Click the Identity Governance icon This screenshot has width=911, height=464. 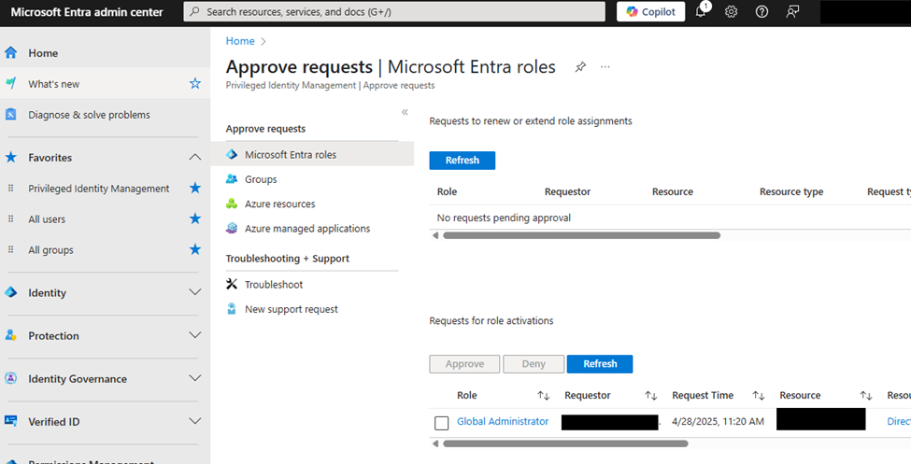click(x=11, y=379)
